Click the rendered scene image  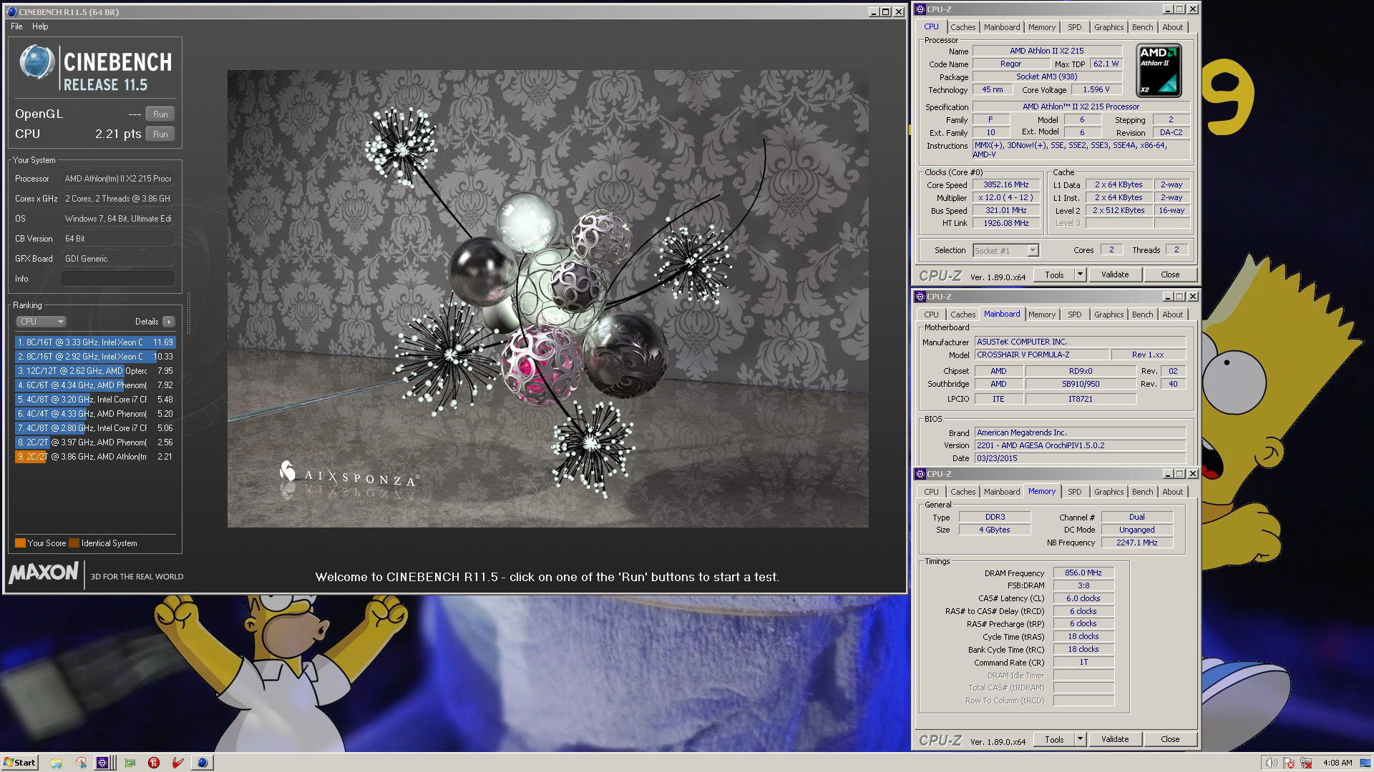coord(548,299)
